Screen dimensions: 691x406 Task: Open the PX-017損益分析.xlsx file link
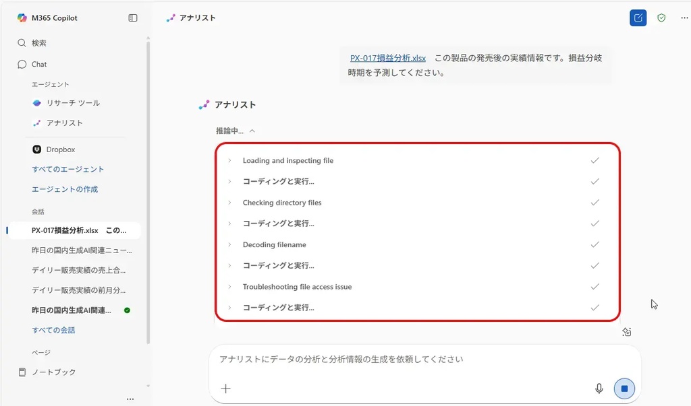pyautogui.click(x=387, y=58)
